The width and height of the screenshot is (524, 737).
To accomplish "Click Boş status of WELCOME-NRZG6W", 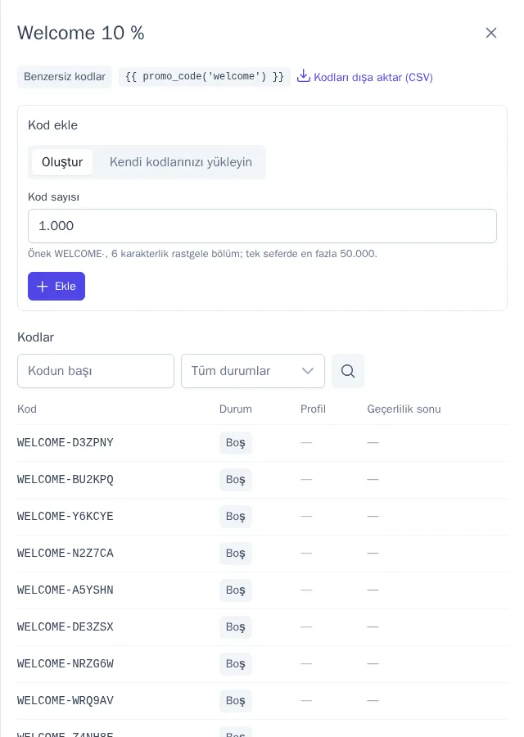I will pos(236,663).
